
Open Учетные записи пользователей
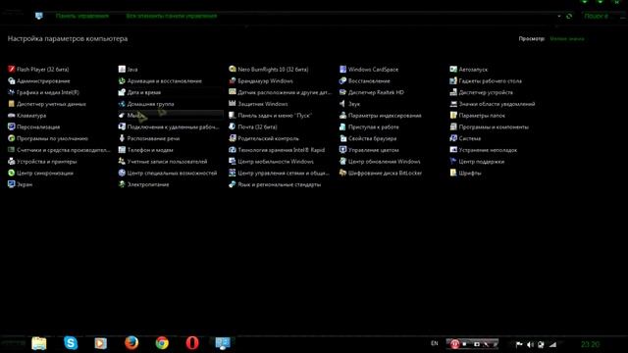coord(168,162)
